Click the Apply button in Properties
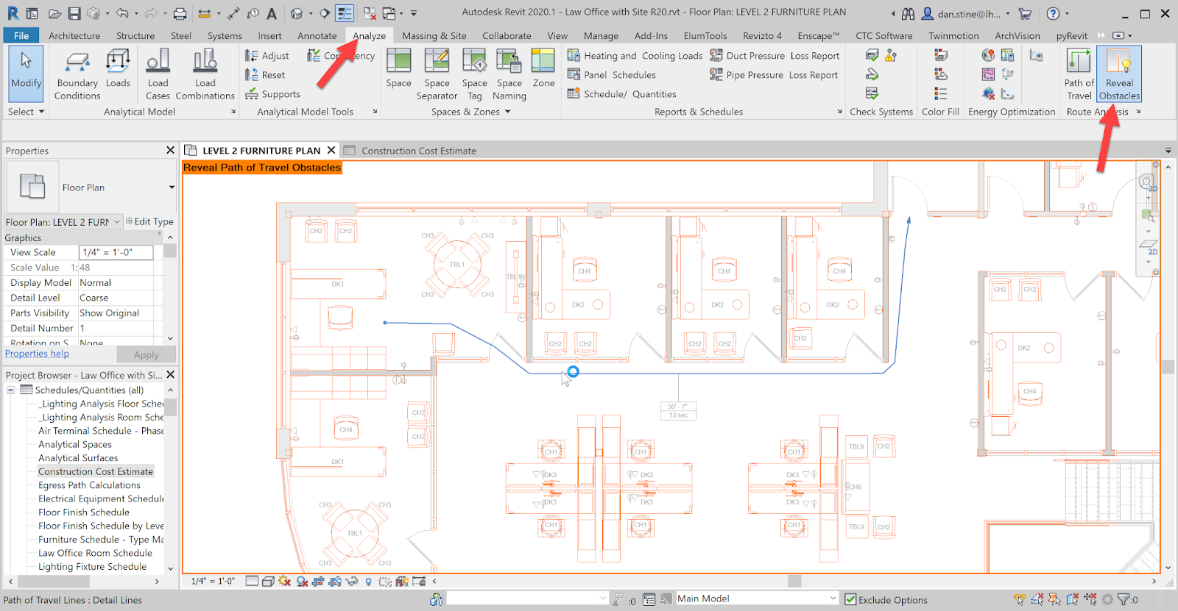Viewport: 1178px width, 611px height. (x=146, y=354)
